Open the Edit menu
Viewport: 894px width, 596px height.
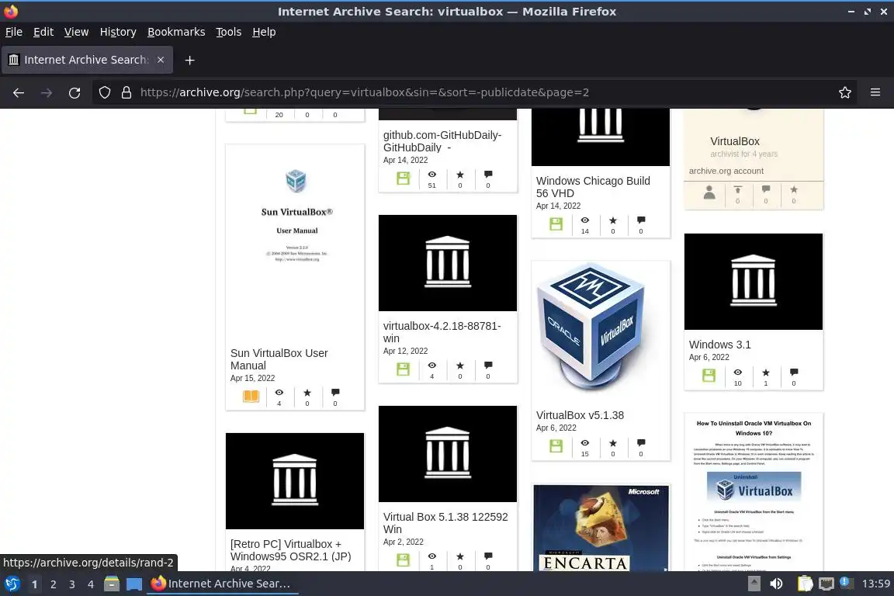pyautogui.click(x=43, y=32)
